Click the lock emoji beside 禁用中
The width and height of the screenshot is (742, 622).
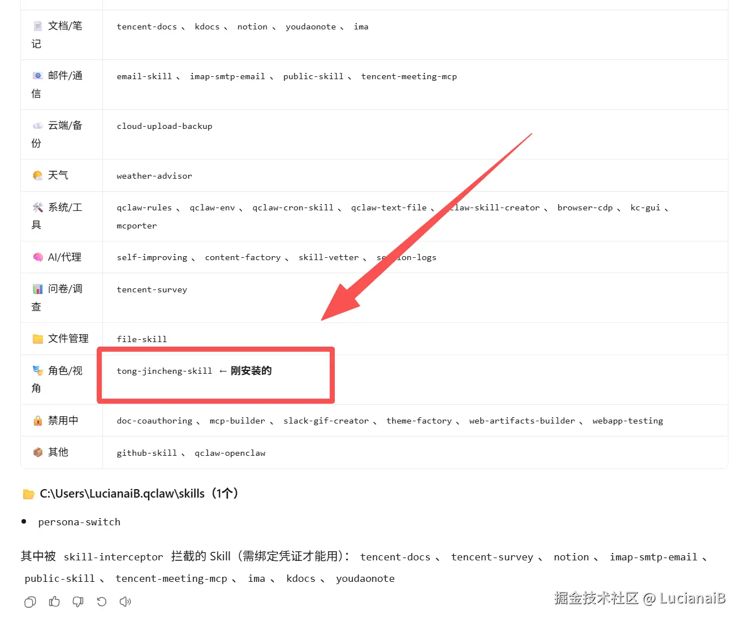(37, 420)
